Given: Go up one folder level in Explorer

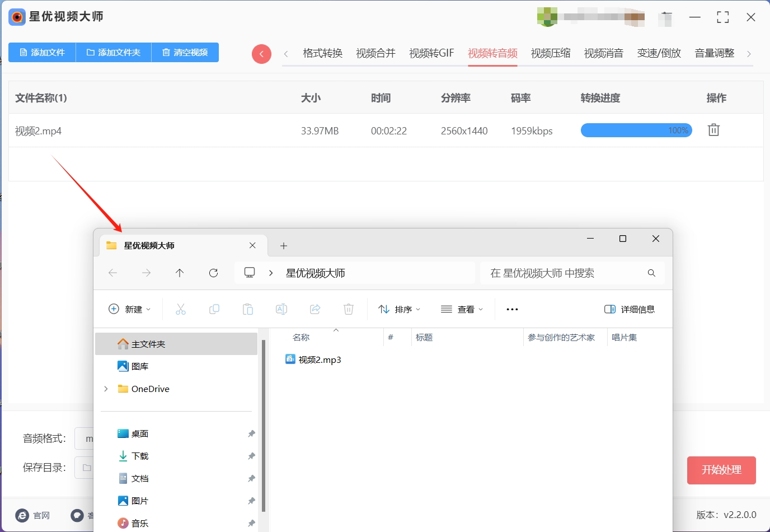Looking at the screenshot, I should [x=180, y=273].
